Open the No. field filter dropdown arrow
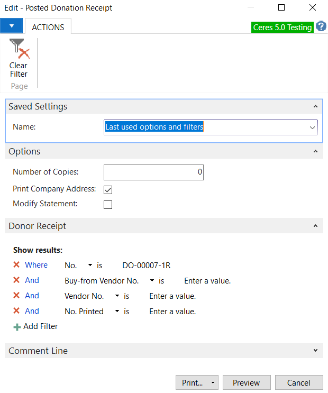The height and width of the screenshot is (393, 328). click(90, 265)
